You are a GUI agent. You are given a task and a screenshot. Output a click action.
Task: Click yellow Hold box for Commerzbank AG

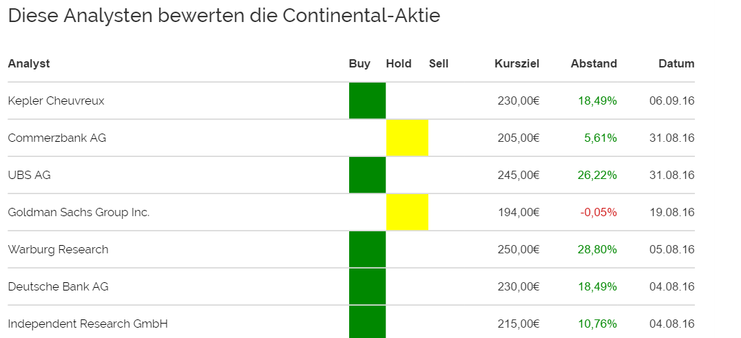407,138
